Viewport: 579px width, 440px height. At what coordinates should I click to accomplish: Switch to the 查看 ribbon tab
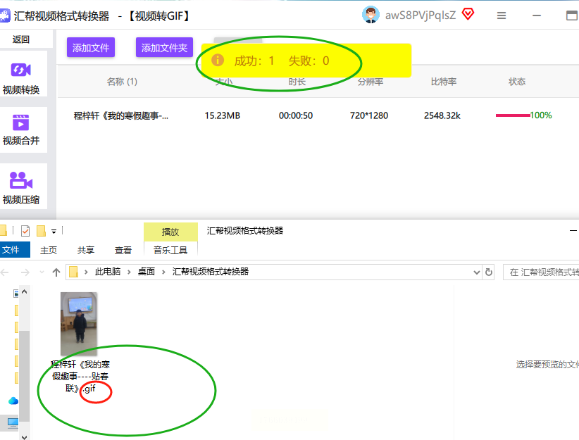click(x=123, y=250)
